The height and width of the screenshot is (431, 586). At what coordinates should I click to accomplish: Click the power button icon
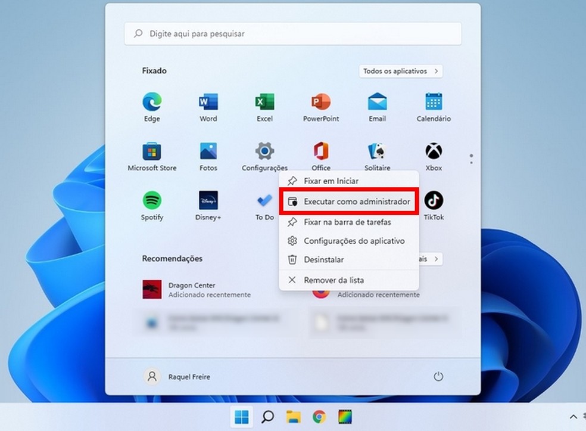pos(438,376)
